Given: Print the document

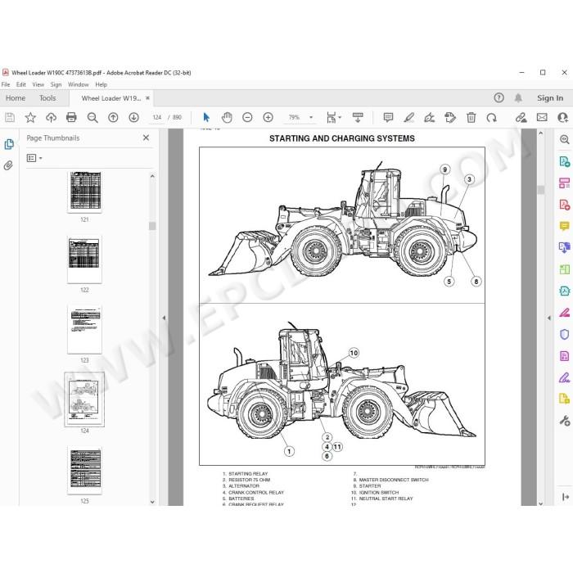Looking at the screenshot, I should [72, 117].
